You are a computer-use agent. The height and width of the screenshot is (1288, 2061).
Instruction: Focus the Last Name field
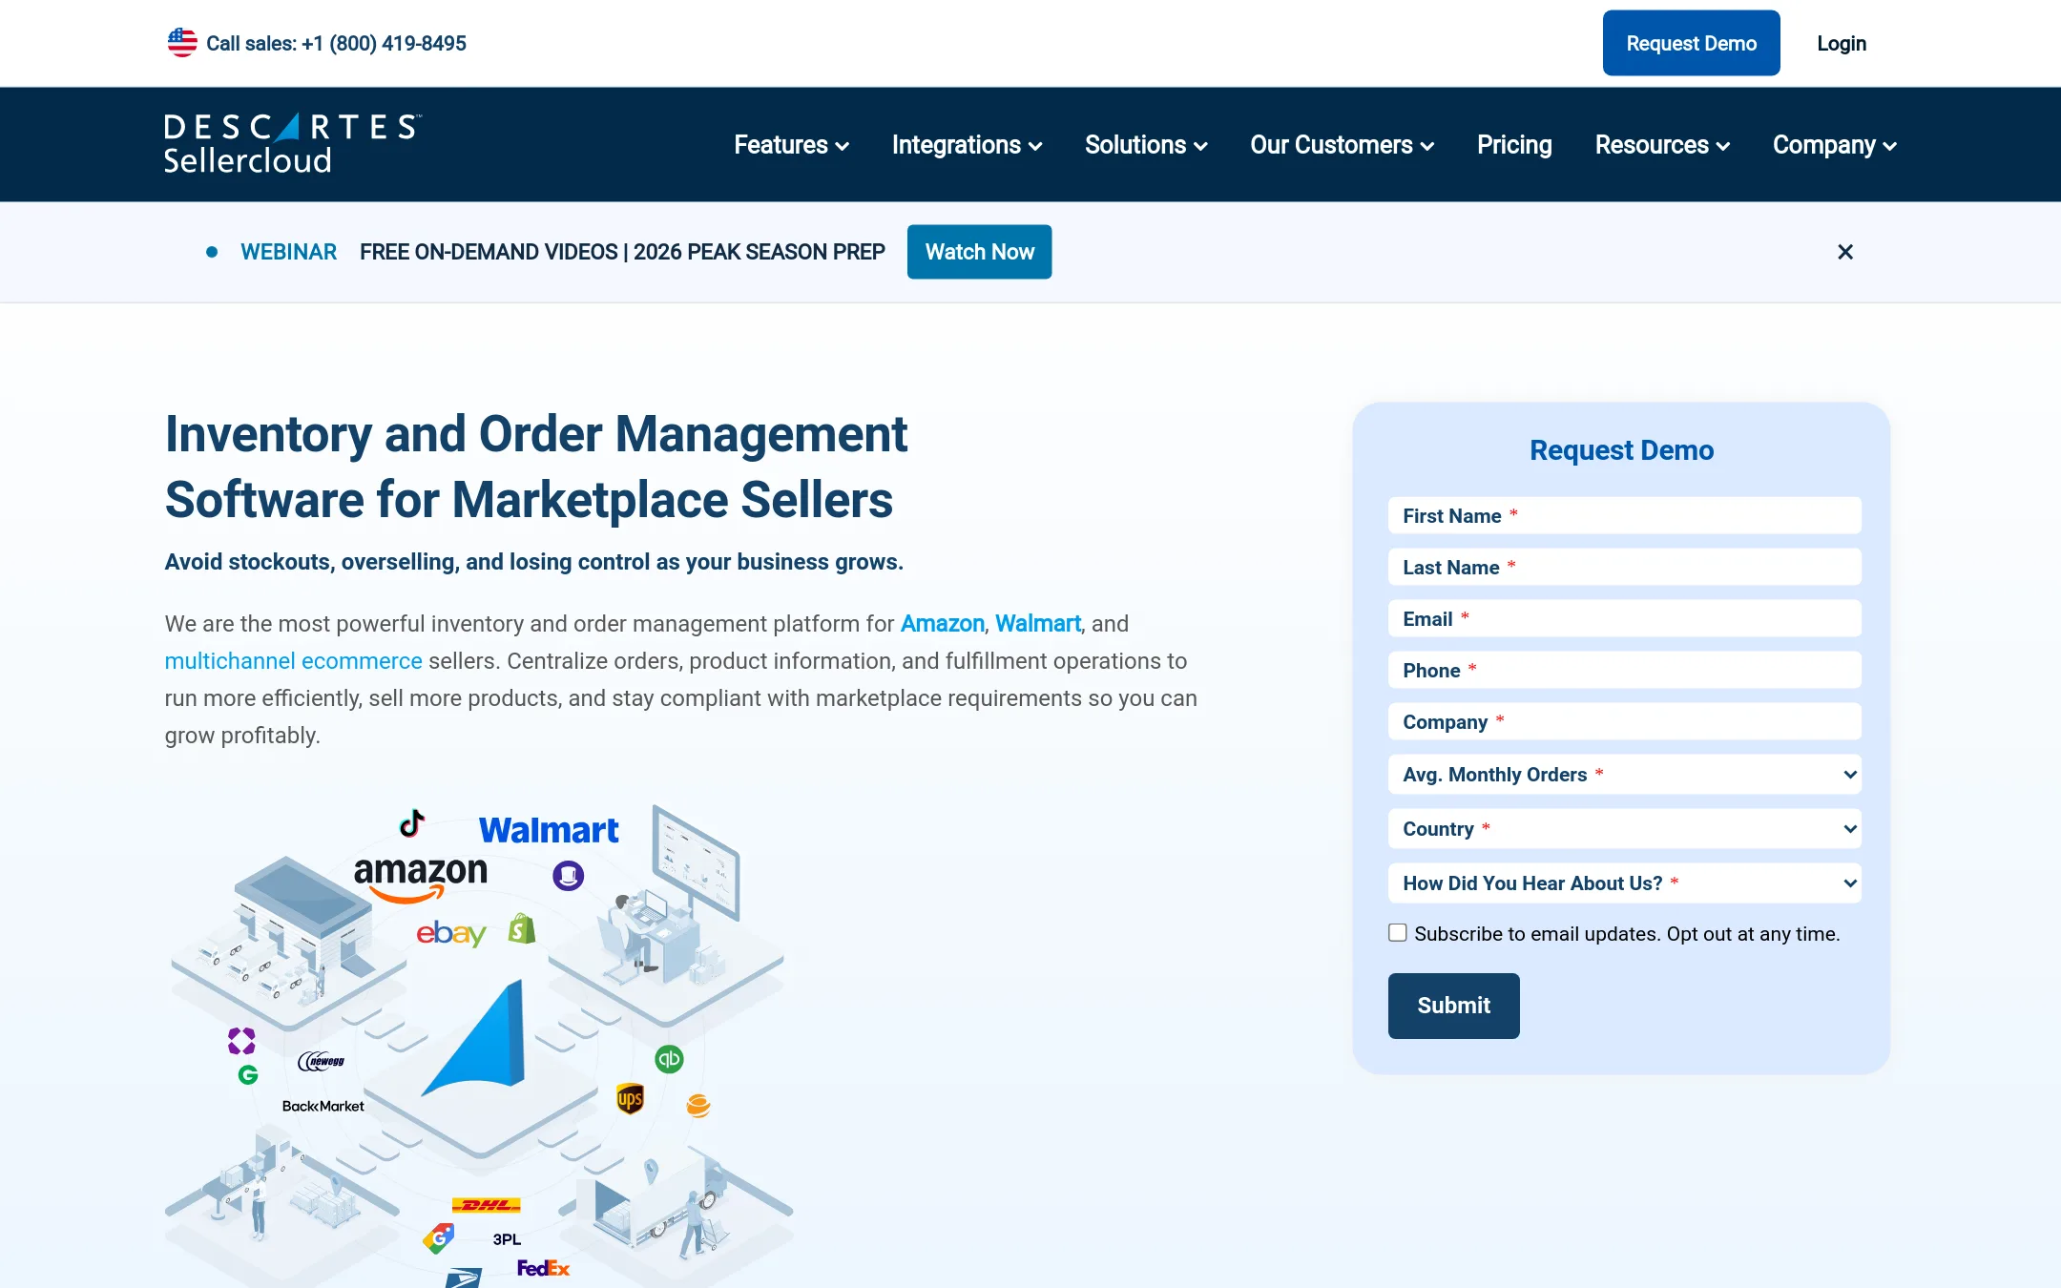[1624, 567]
